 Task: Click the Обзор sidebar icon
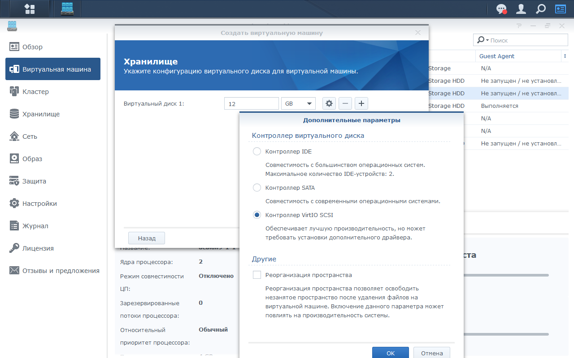click(14, 47)
